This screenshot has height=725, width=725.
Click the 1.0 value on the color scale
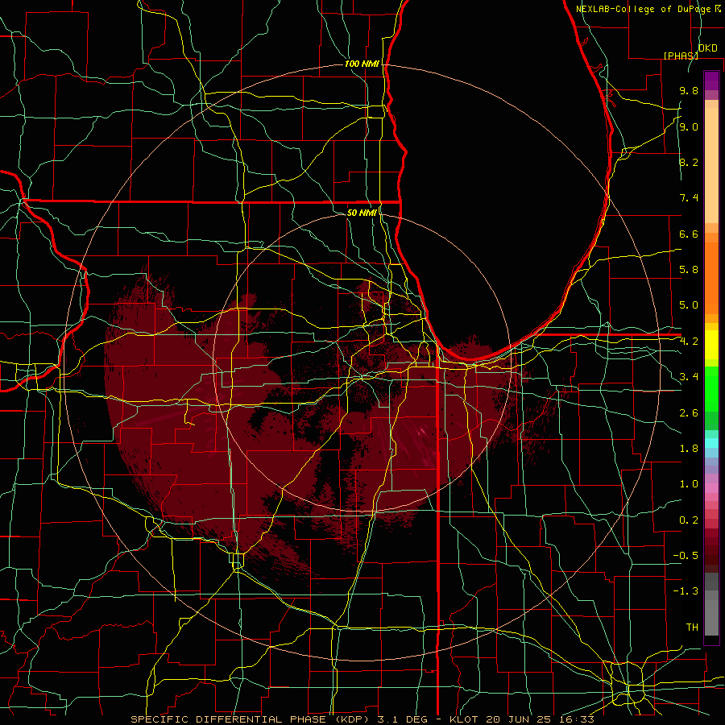click(689, 484)
